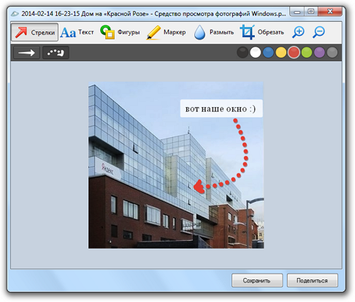The width and height of the screenshot is (355, 302).
Task: Choose the gray color swatch
Action: point(332,53)
